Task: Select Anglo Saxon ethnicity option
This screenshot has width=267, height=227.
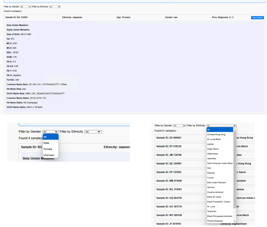Action: [x=220, y=149]
